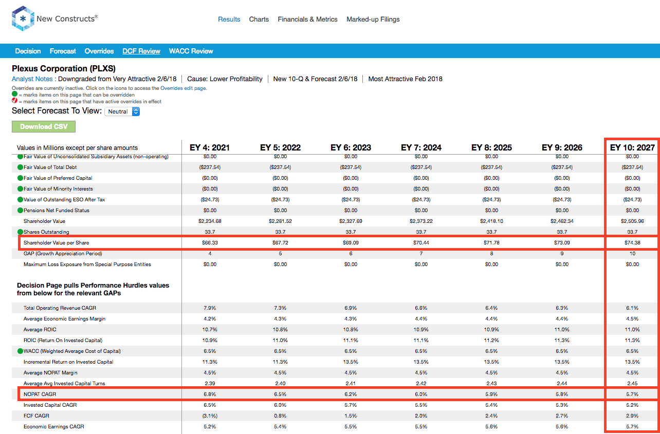Click 'Average Economic Earnings Margin' row label

[x=64, y=318]
